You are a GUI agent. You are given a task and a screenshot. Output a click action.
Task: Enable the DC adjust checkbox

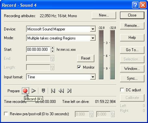pos(122,90)
